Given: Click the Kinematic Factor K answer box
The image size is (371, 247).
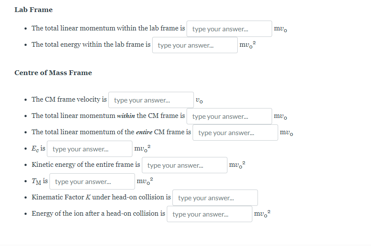Looking at the screenshot, I should click(215, 198).
